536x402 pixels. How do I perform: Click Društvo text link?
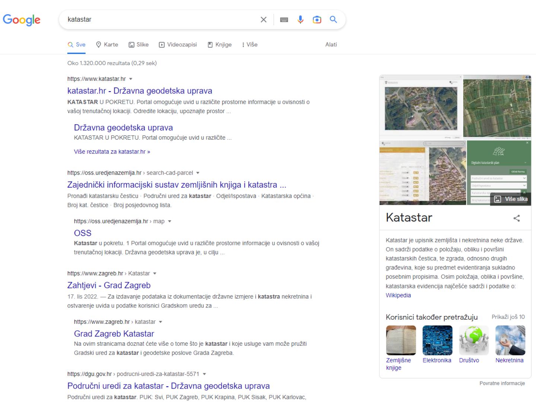click(469, 360)
